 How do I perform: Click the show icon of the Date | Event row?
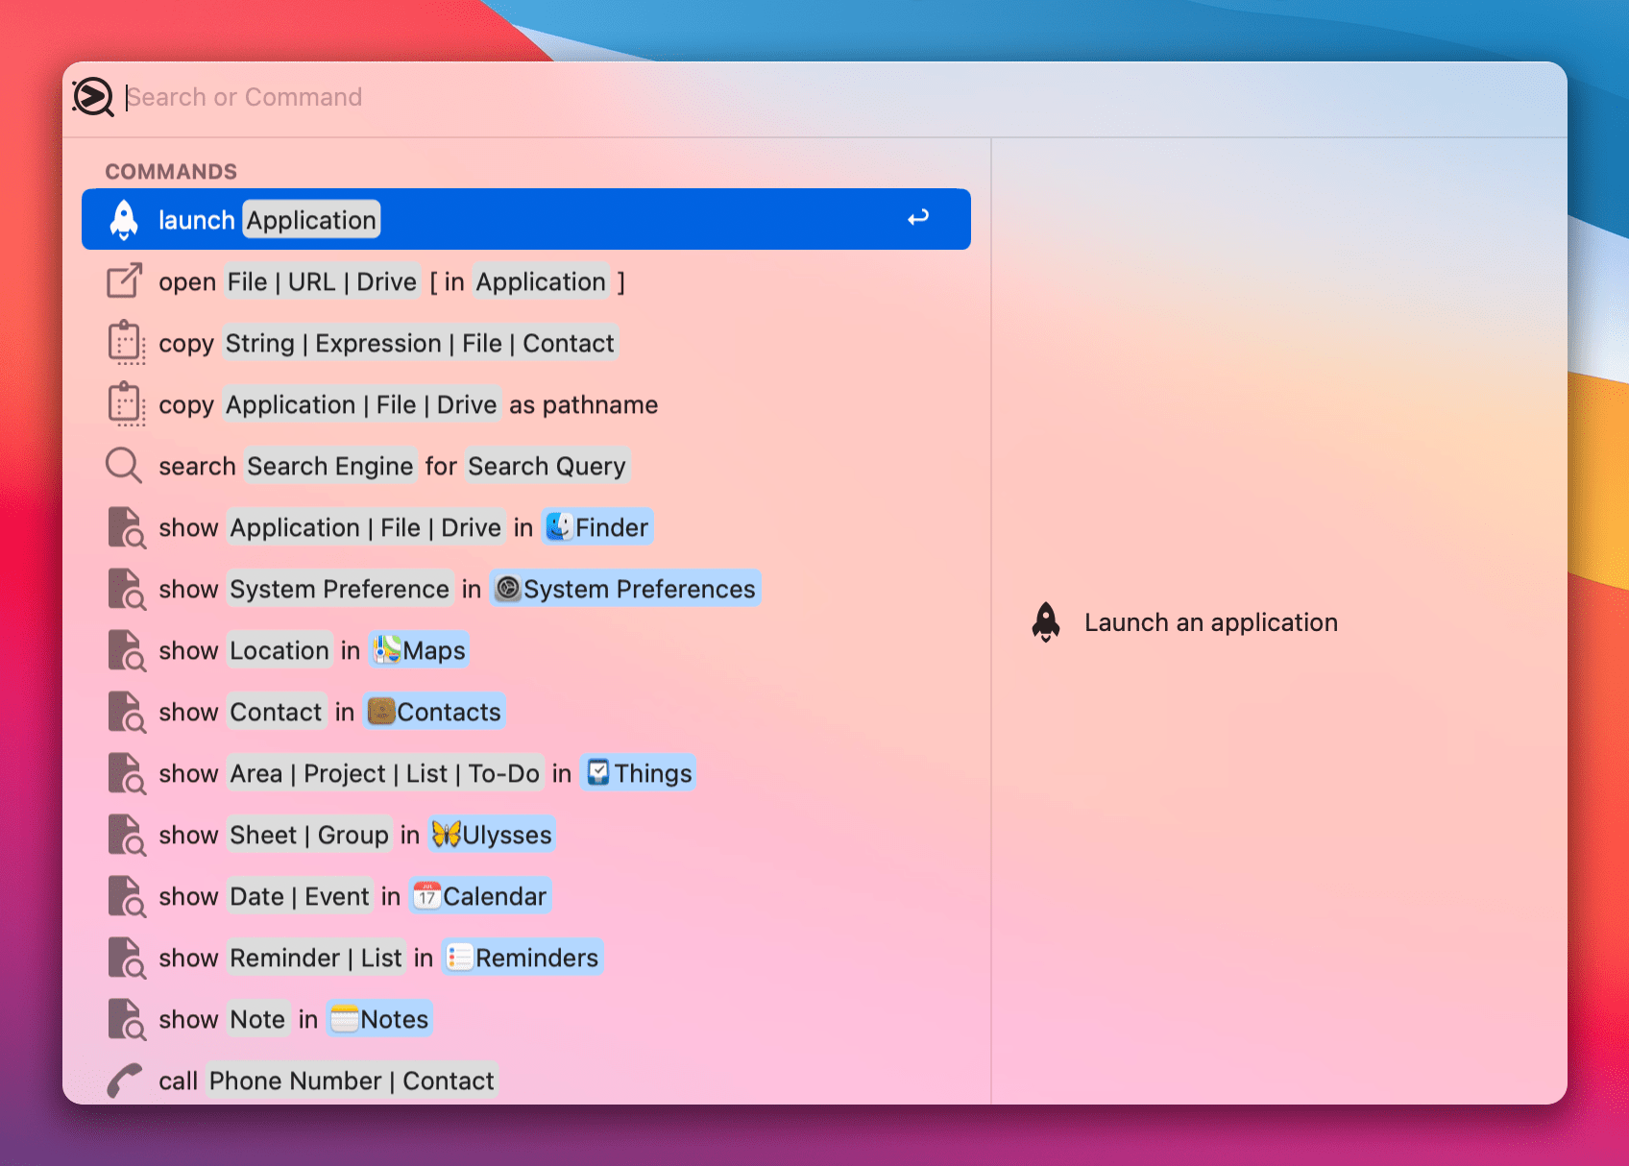127,897
